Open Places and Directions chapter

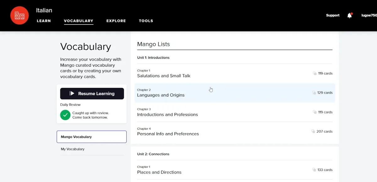[x=159, y=172]
